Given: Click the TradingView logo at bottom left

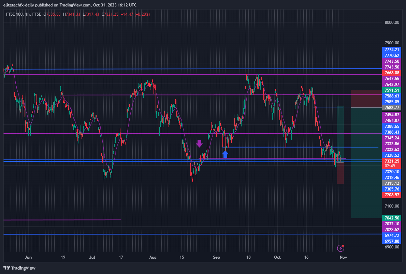Looking at the screenshot, I should (19, 268).
